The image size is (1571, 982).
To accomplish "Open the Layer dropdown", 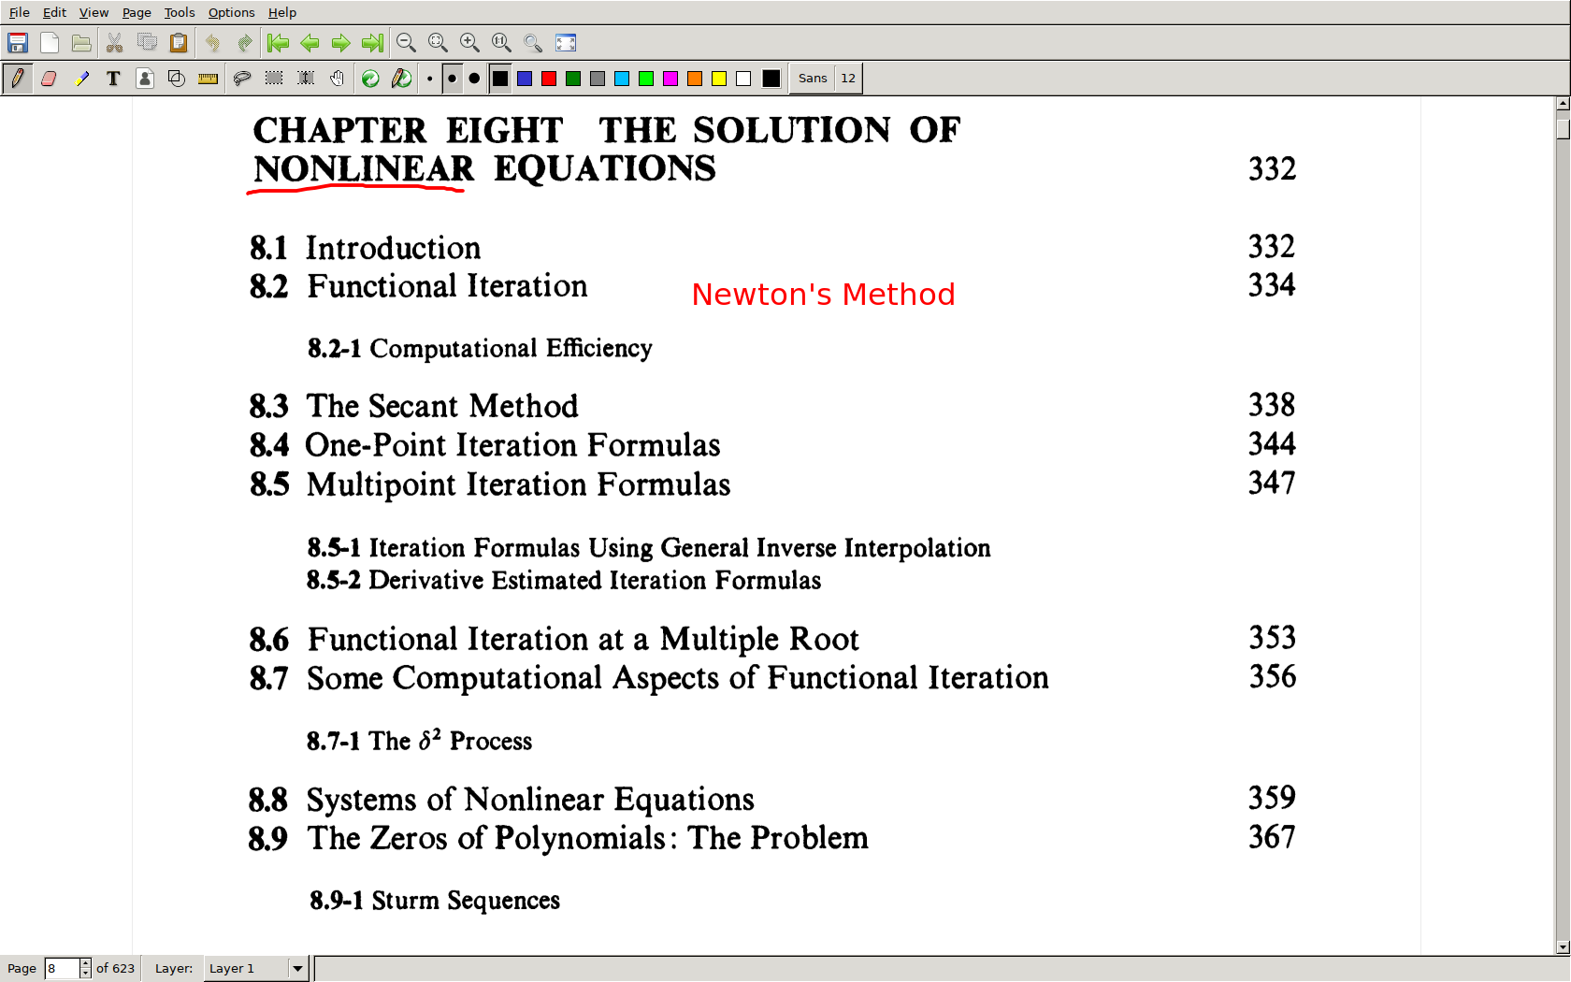I will (297, 968).
